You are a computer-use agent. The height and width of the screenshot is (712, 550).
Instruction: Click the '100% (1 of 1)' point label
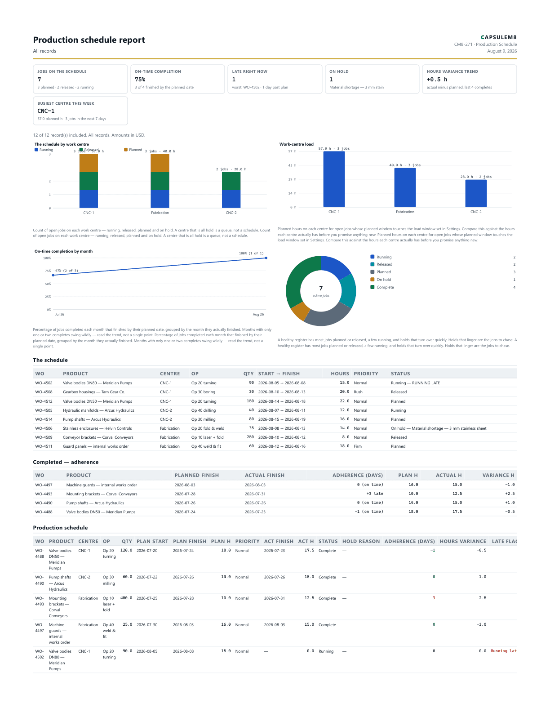(251, 254)
